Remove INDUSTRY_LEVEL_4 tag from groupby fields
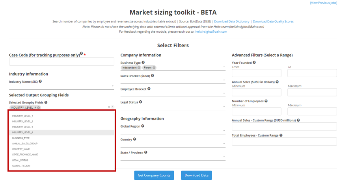Viewport: 339px width, 183px height. coord(39,107)
